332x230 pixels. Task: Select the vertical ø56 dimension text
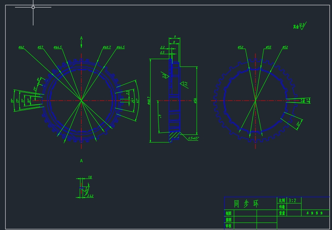tap(195, 101)
